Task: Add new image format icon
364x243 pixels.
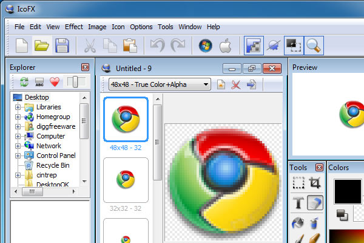Action: point(221,84)
